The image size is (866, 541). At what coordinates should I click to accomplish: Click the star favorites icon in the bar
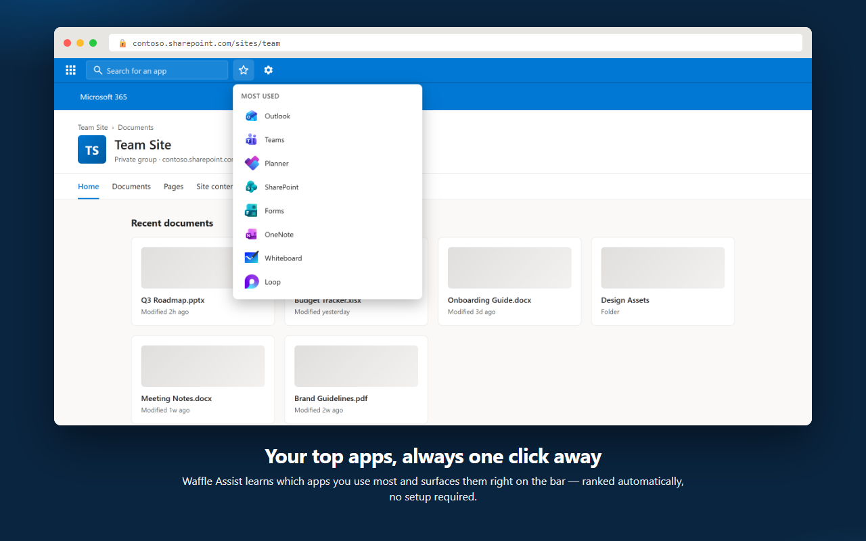tap(244, 70)
